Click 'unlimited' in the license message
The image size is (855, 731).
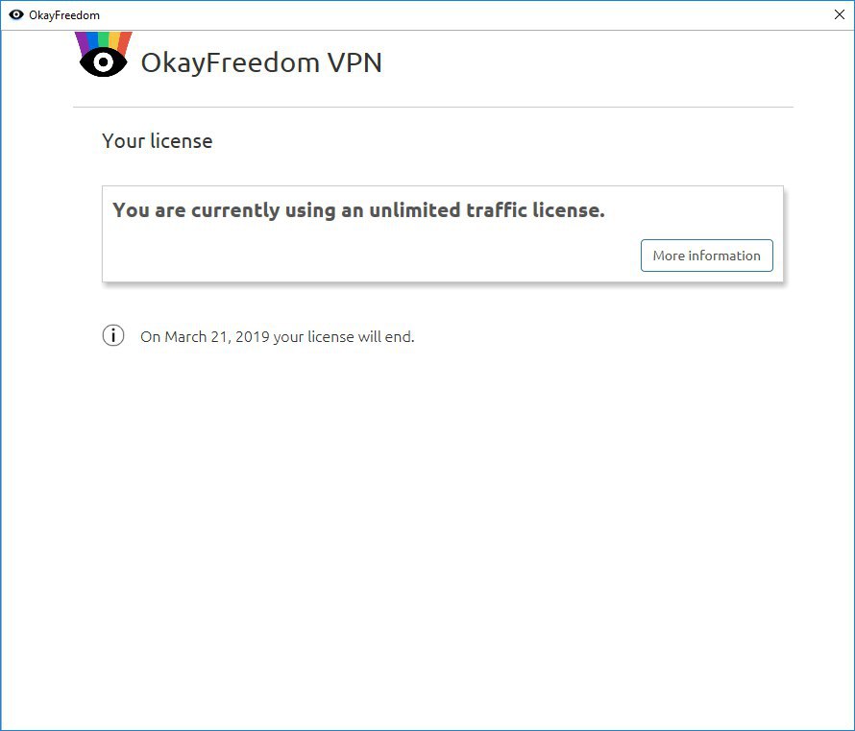(415, 210)
